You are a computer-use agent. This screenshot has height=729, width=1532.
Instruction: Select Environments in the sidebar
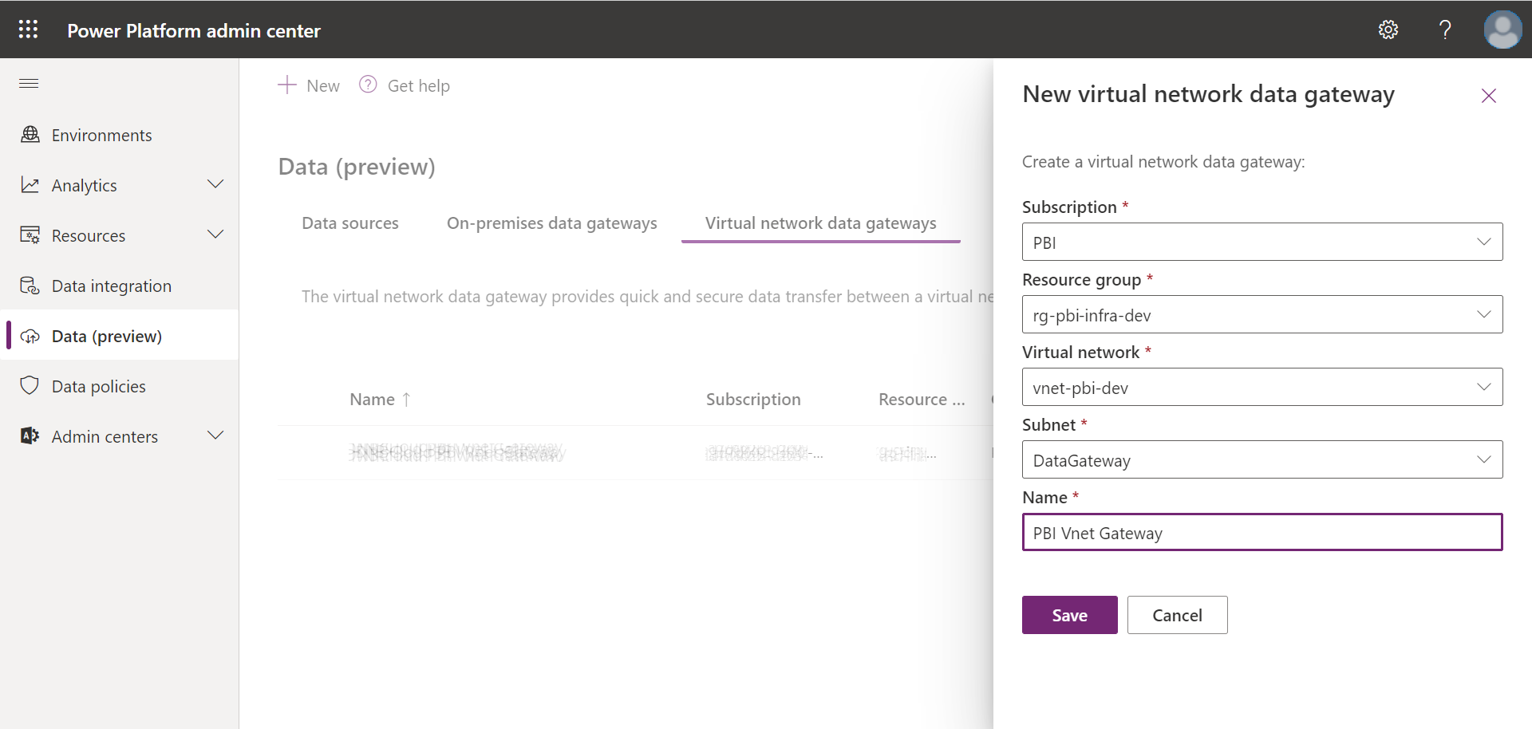tap(101, 135)
